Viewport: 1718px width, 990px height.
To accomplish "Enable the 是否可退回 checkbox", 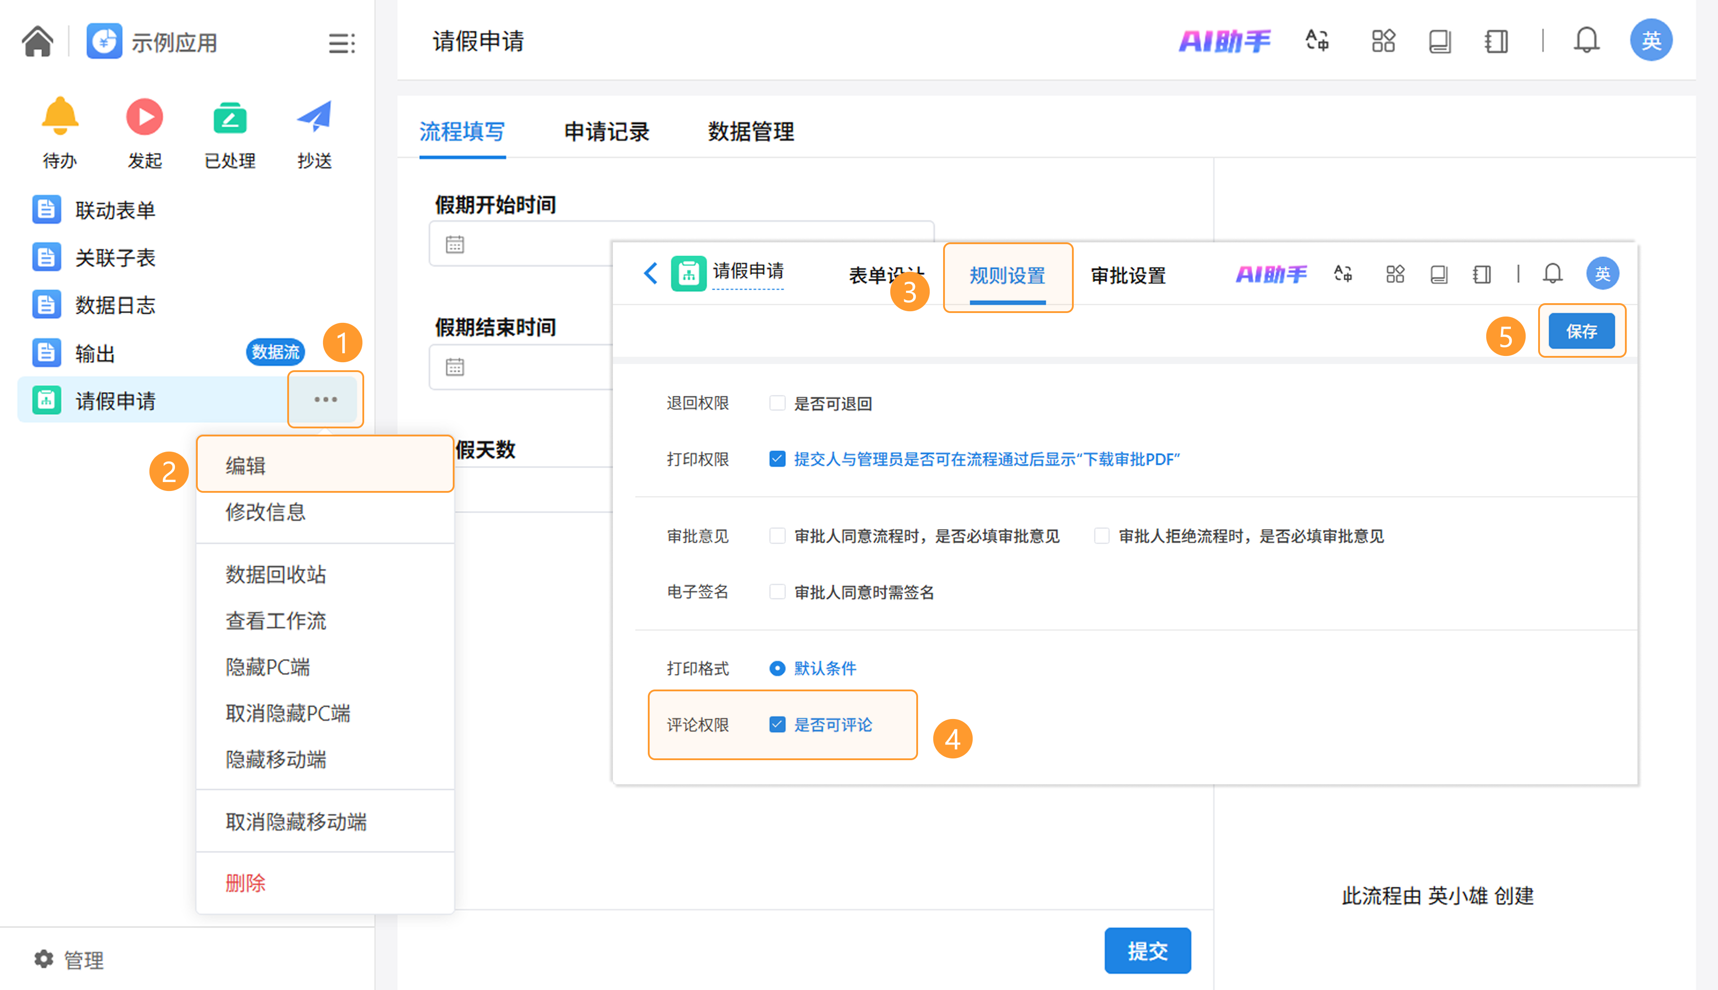I will (x=777, y=403).
